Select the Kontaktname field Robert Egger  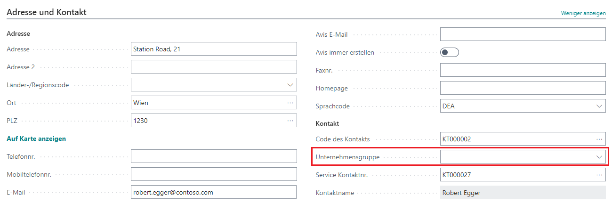pyautogui.click(x=523, y=193)
